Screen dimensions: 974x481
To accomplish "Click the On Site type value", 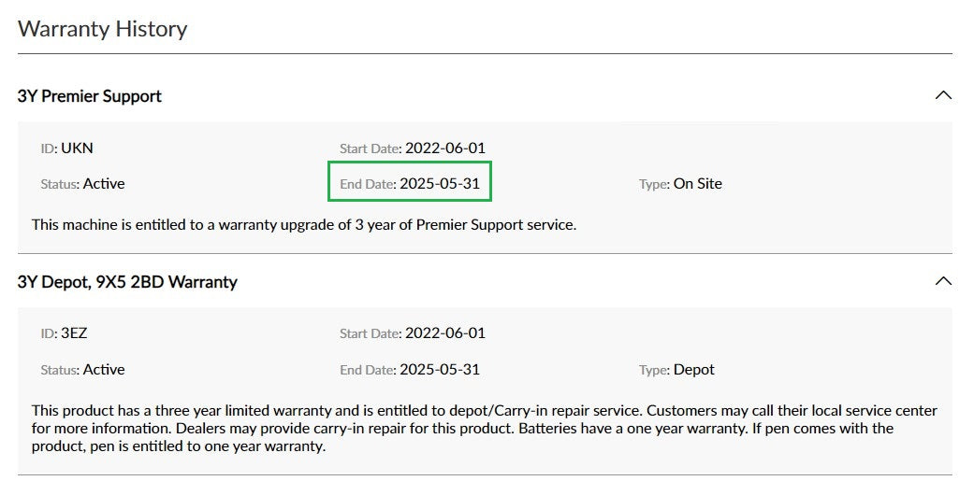I will (697, 184).
